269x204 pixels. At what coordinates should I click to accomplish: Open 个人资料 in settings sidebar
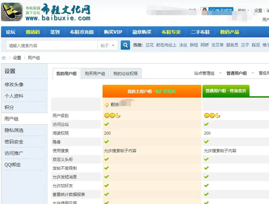tap(14, 96)
